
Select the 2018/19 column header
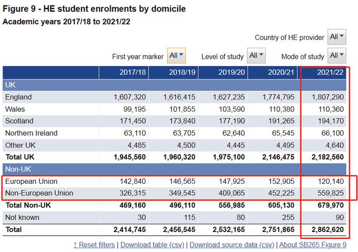(173, 72)
